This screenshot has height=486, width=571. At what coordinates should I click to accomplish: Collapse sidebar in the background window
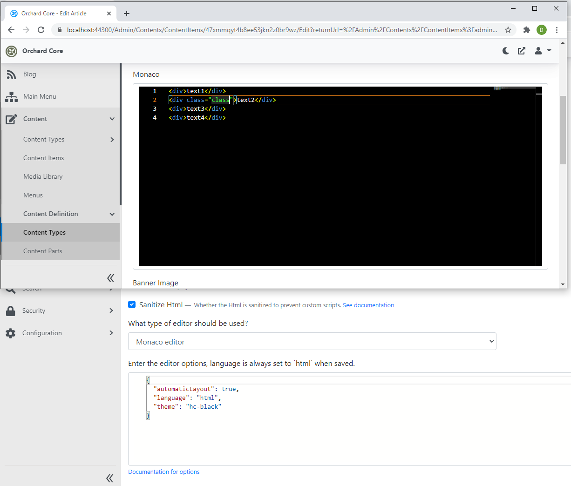[110, 478]
